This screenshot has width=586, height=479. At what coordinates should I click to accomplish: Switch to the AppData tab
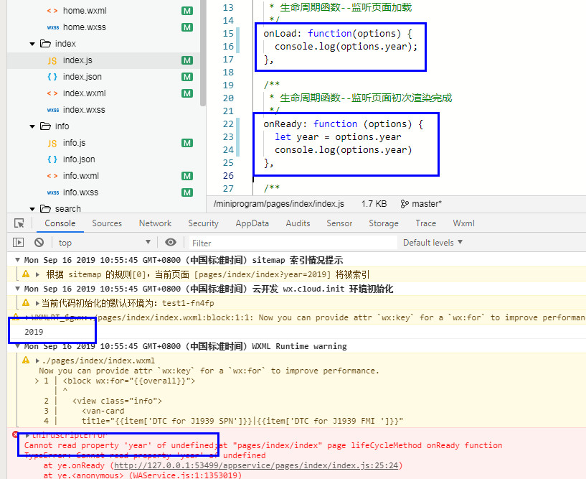point(252,223)
